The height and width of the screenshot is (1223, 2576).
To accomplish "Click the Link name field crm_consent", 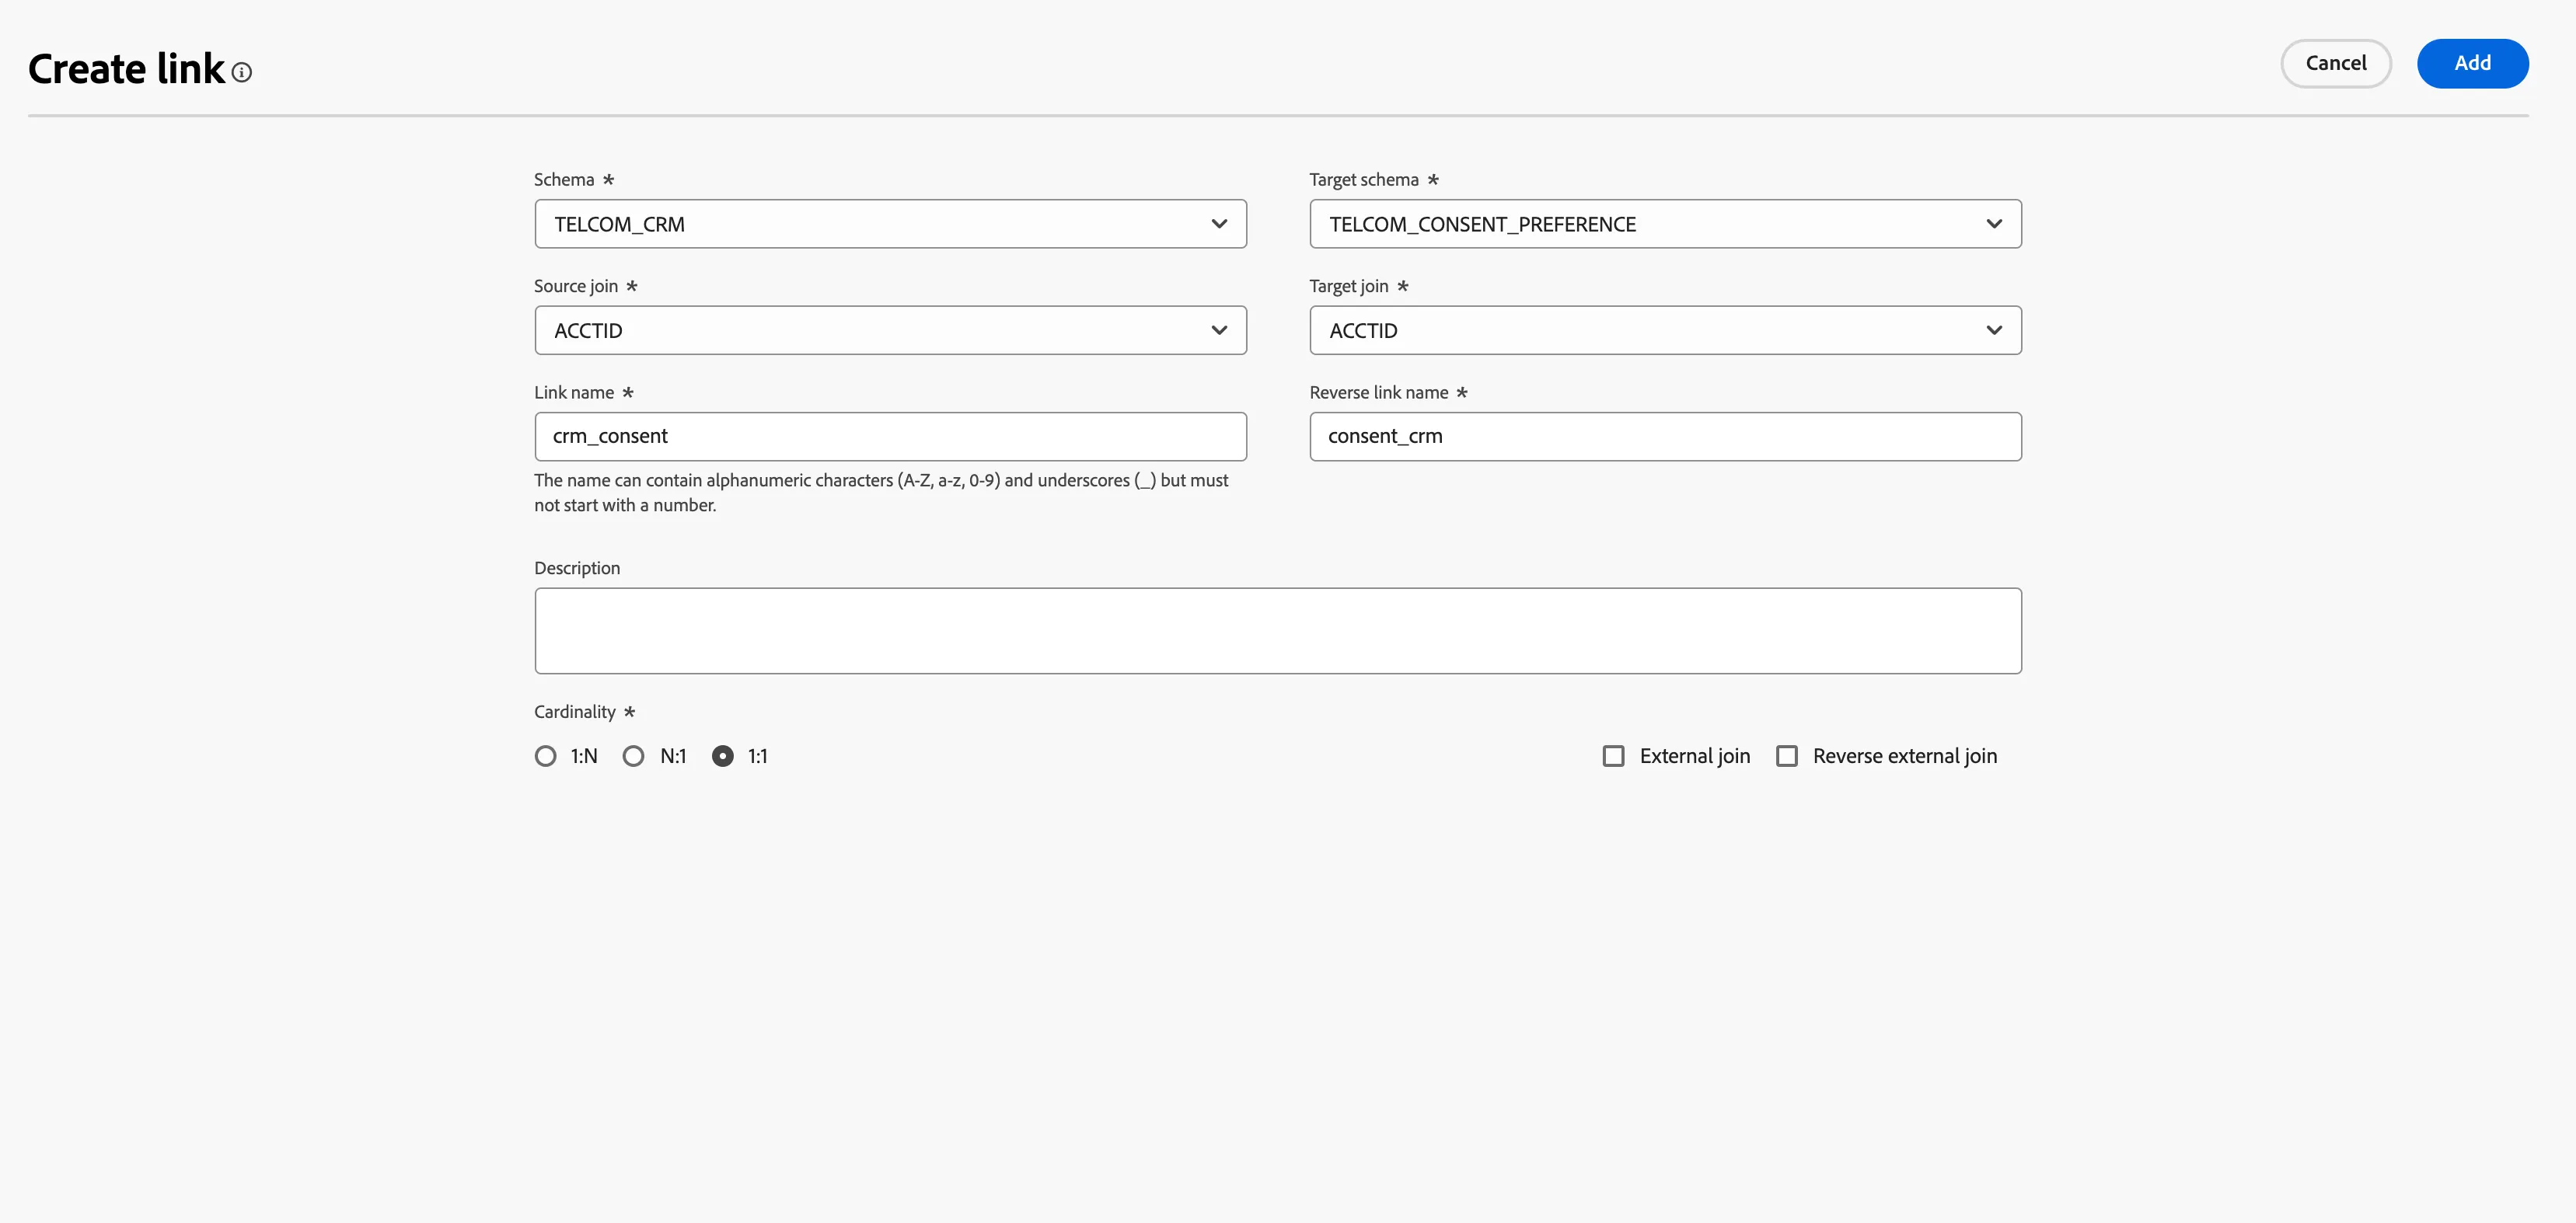I will (890, 436).
